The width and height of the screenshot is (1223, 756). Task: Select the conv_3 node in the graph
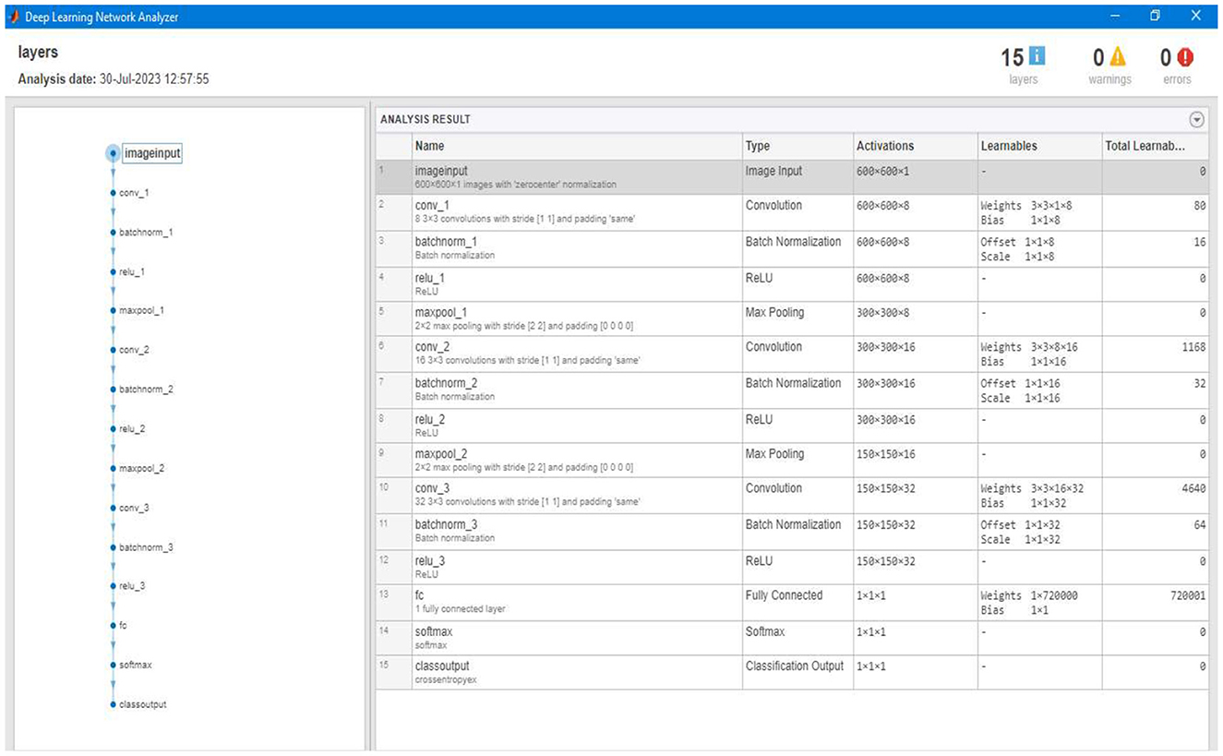point(134,508)
